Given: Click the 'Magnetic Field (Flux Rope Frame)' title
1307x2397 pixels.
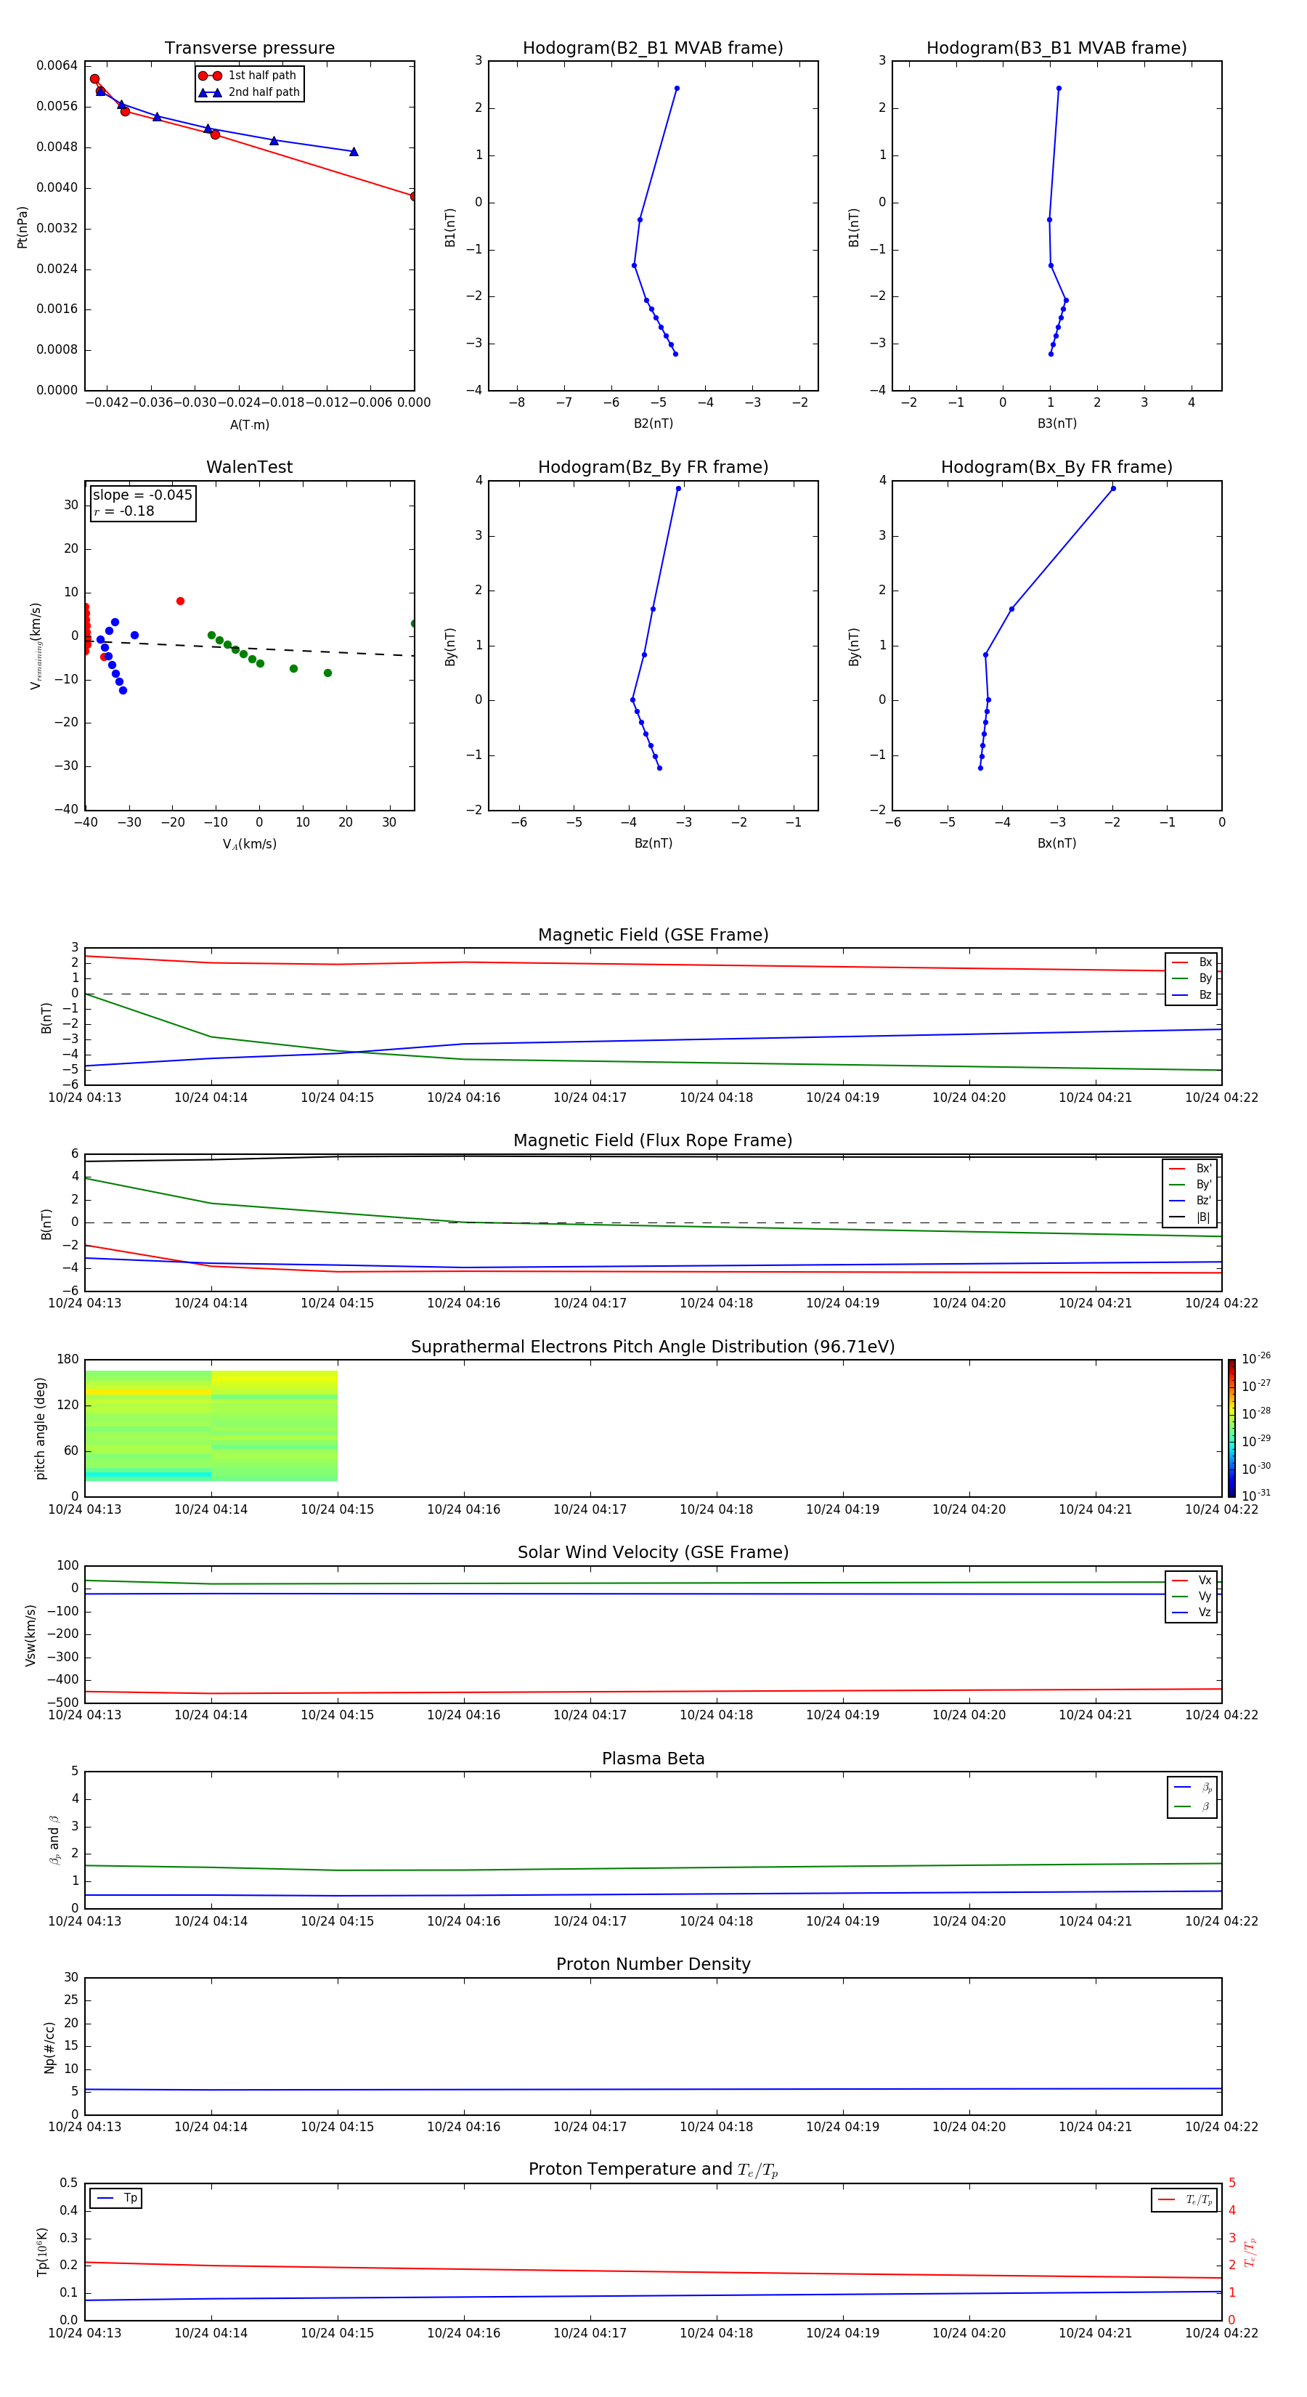Looking at the screenshot, I should (x=653, y=1141).
